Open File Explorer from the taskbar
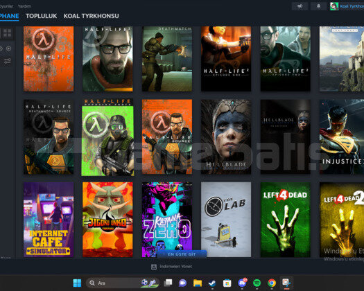Screen dimensions: 364x291 [x=198, y=283]
